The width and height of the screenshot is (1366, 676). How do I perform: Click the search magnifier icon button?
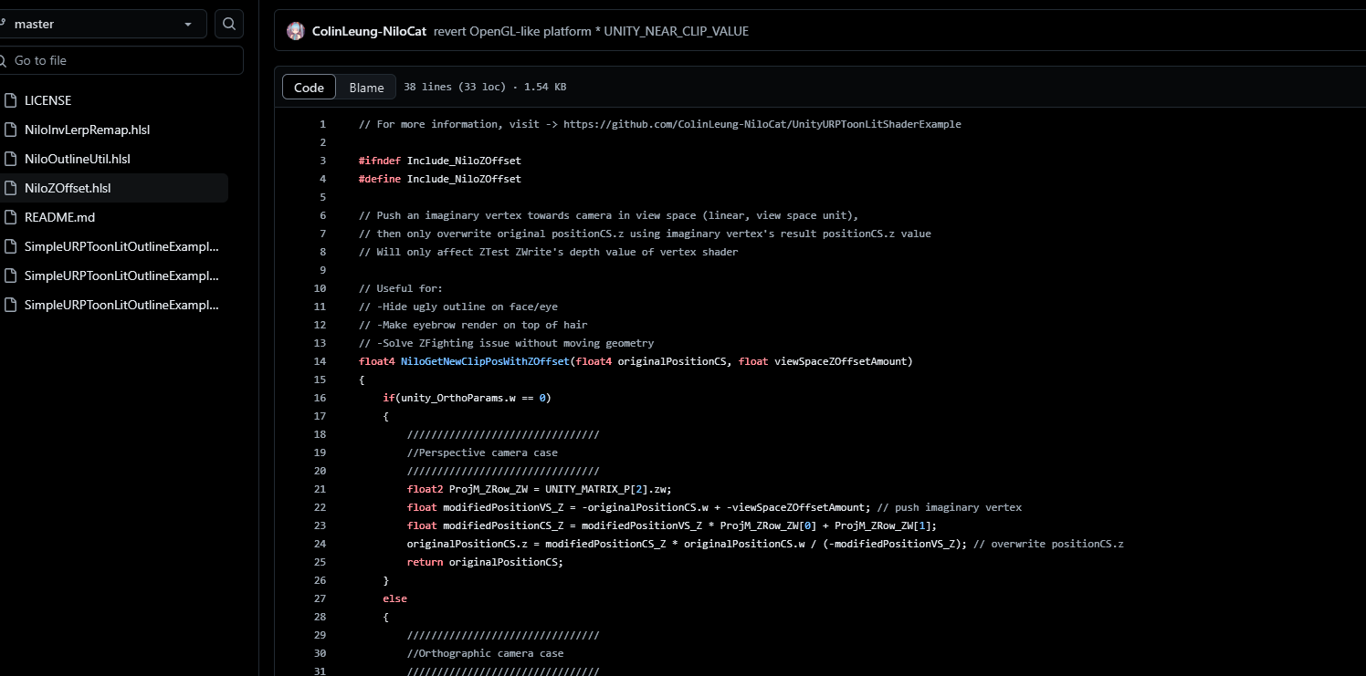[x=229, y=24]
